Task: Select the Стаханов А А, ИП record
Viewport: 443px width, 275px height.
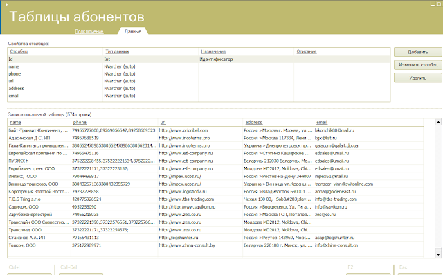Action: pyautogui.click(x=215, y=238)
